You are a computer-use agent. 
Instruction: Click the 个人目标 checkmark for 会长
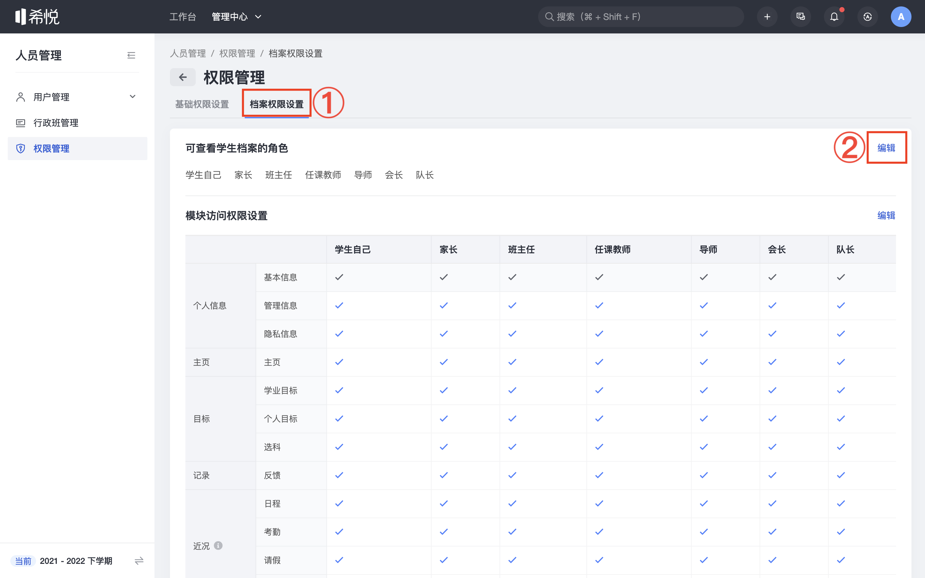click(772, 419)
